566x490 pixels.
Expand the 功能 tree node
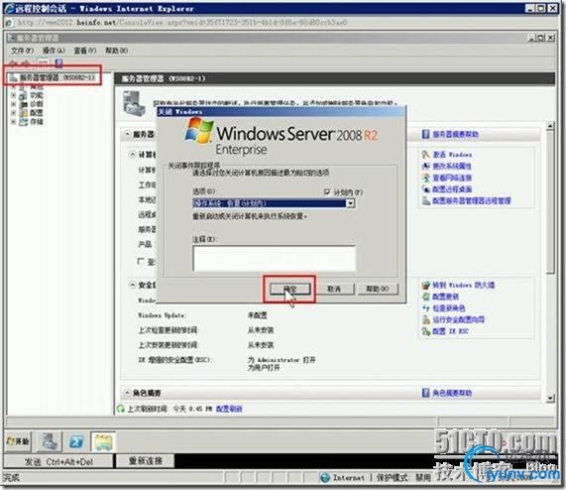(x=13, y=95)
